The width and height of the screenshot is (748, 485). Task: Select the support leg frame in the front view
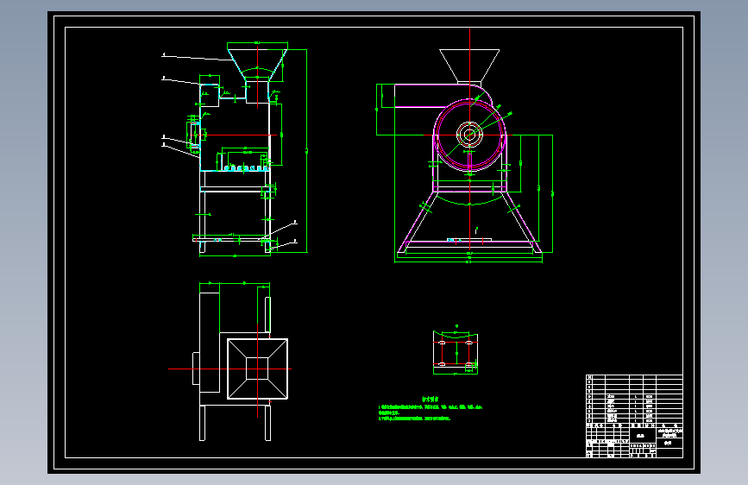click(235, 212)
